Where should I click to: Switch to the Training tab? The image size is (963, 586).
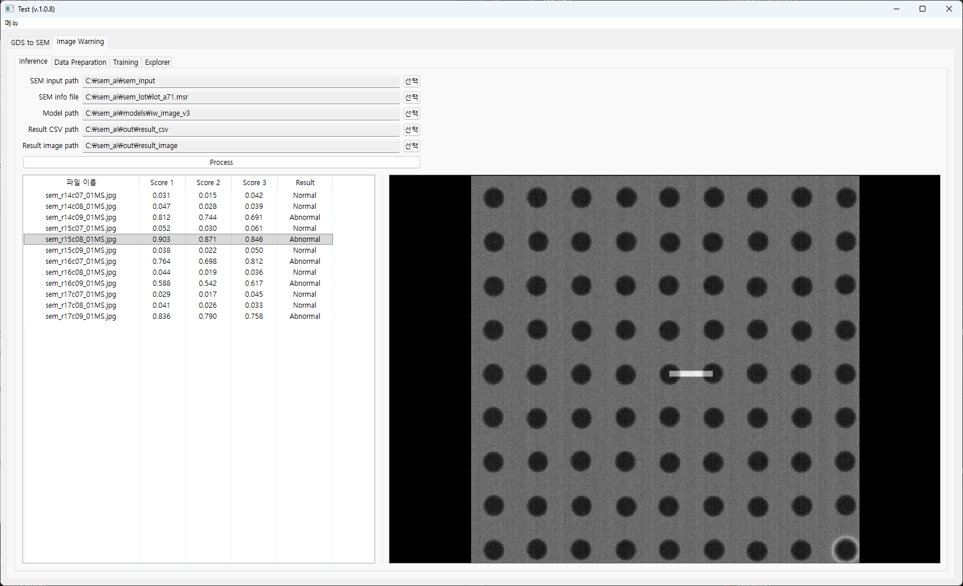(x=125, y=62)
